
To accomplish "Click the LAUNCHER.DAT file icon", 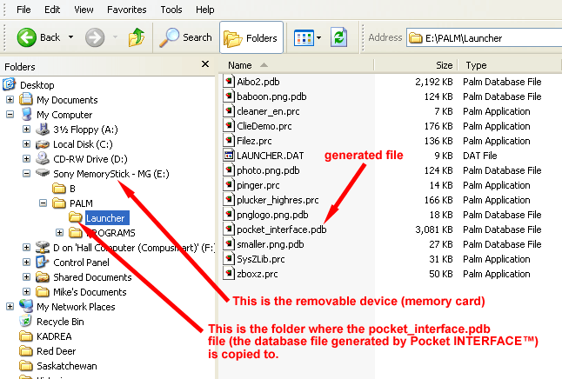I will point(228,155).
